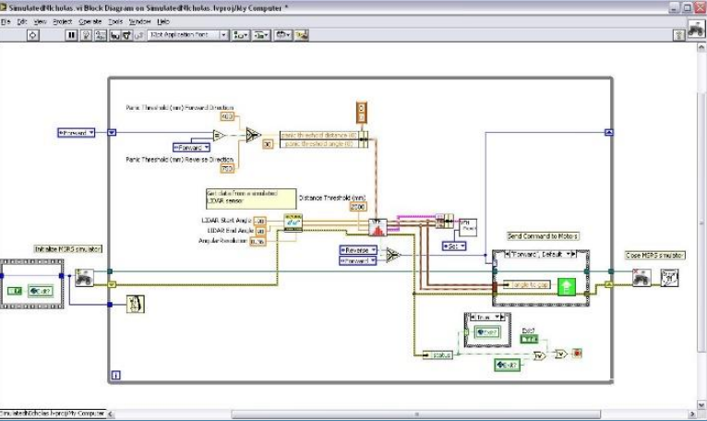Open the Align Objects dropdown
Screen dimensions: 707x421
(x=241, y=35)
